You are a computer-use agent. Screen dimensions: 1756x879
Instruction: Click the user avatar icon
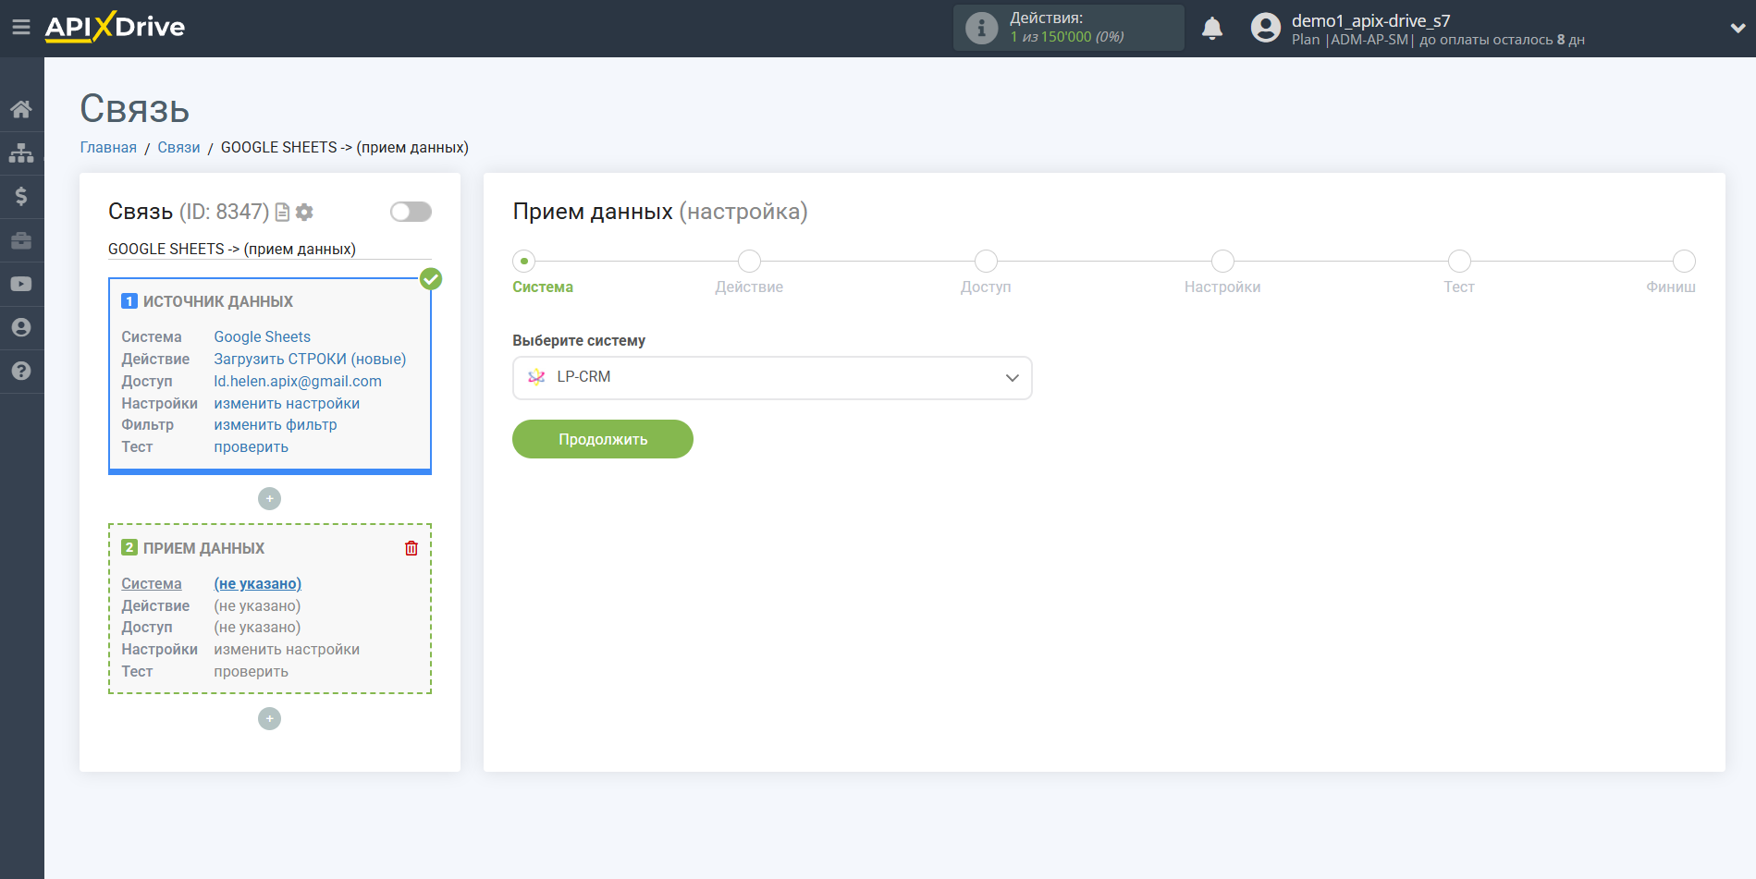[1265, 28]
